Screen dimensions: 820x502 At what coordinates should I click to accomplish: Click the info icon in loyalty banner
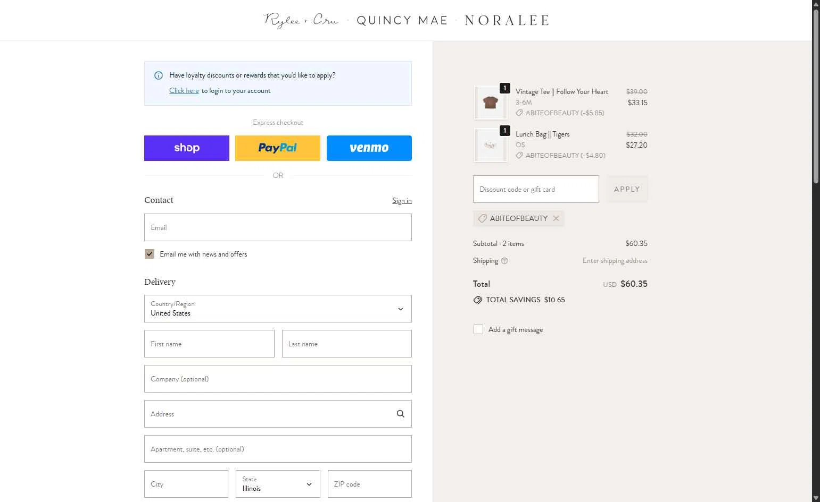coord(159,75)
